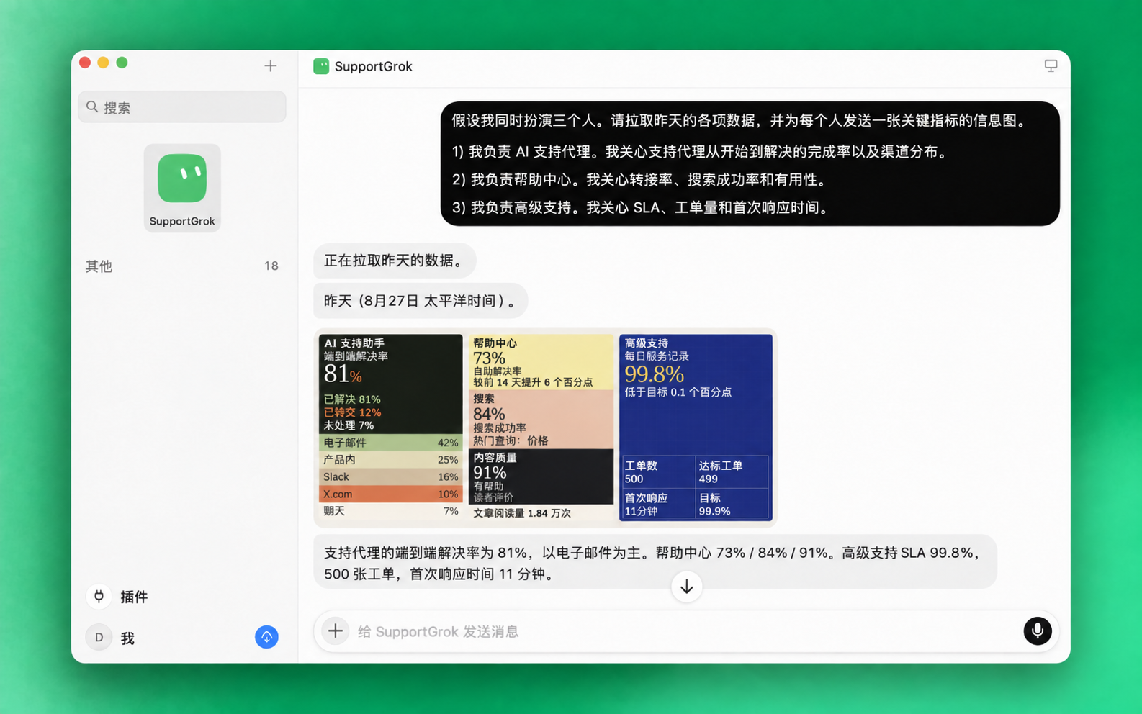Screen dimensions: 1142x714
Task: Open the 高级支持 infographic card
Action: [x=696, y=428]
